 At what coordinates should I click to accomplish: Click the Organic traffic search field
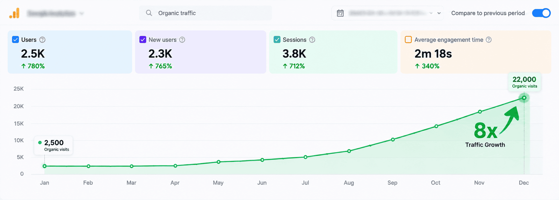coord(205,13)
